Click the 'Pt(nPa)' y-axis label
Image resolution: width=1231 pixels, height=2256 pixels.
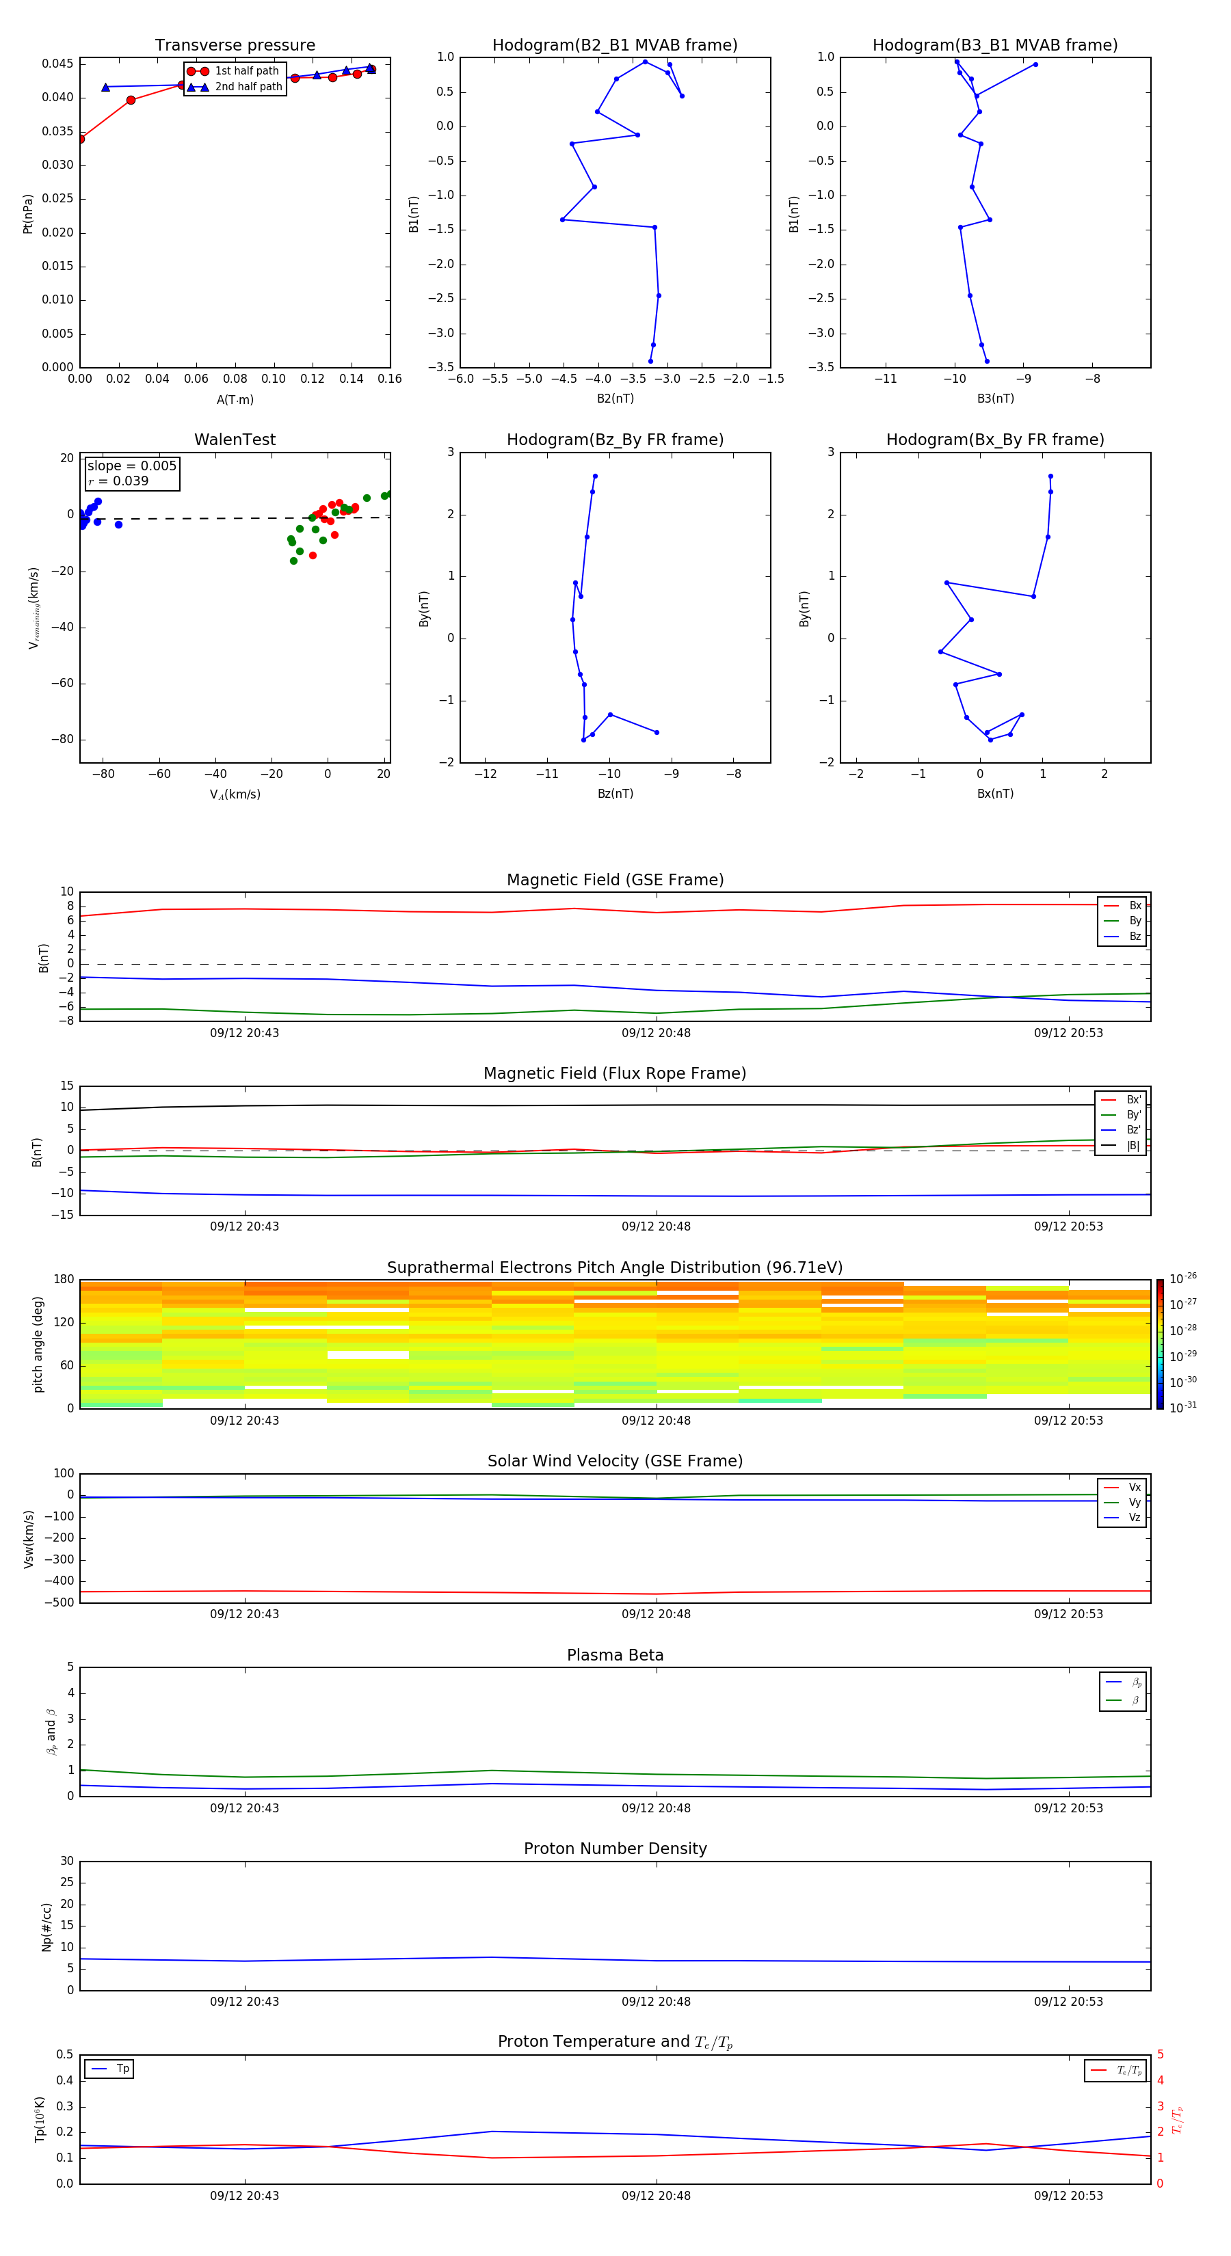(x=28, y=214)
